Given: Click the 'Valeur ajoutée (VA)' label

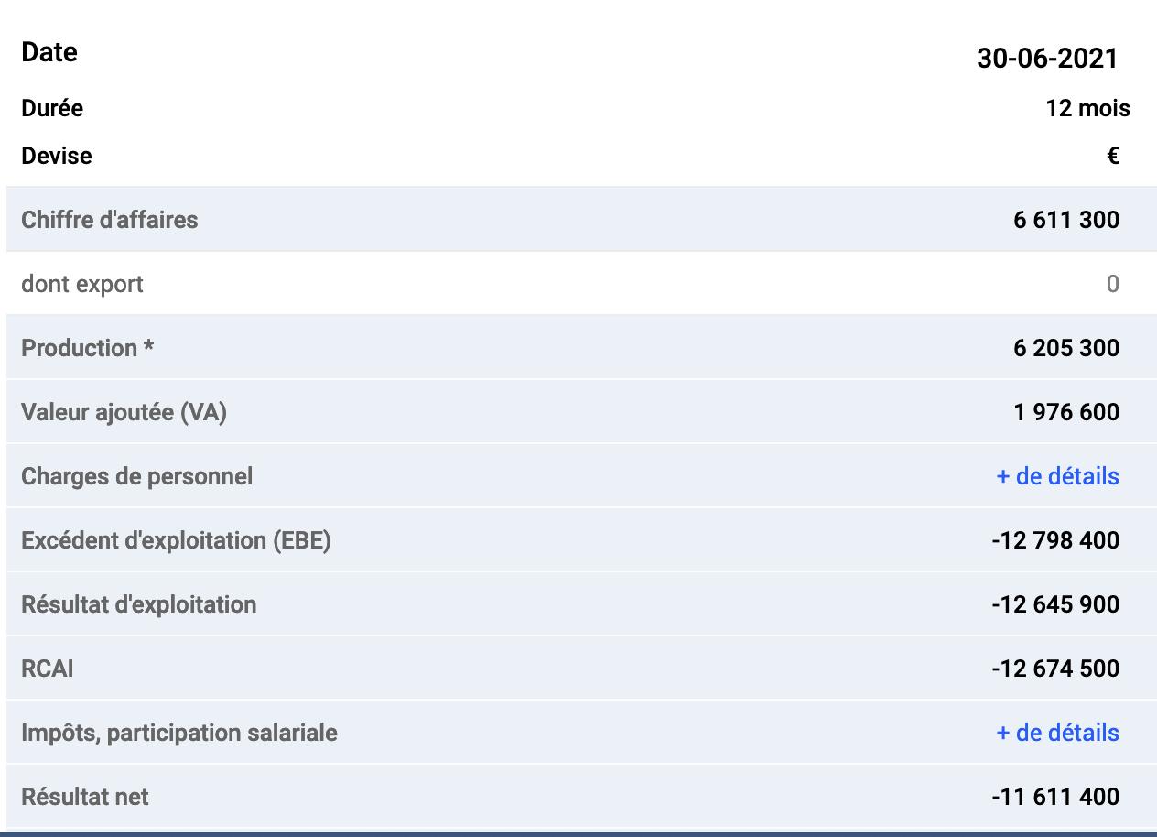Looking at the screenshot, I should tap(124, 412).
